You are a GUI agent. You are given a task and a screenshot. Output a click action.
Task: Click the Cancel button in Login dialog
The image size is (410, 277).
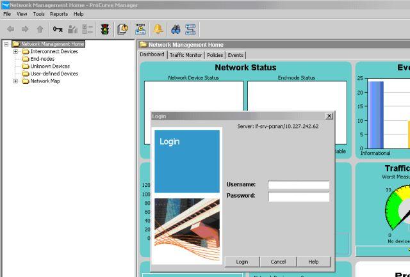pyautogui.click(x=277, y=262)
